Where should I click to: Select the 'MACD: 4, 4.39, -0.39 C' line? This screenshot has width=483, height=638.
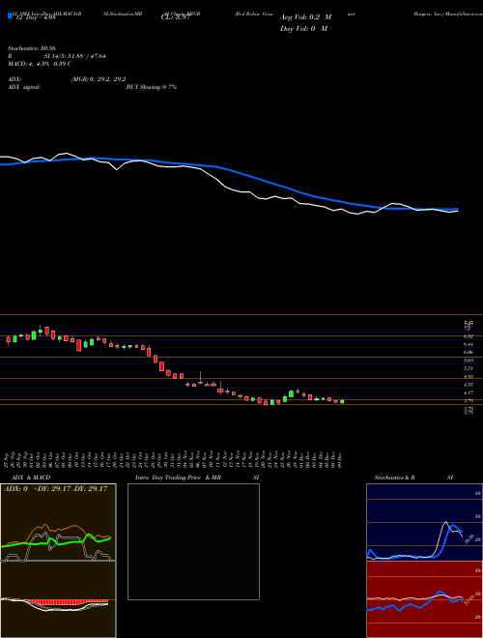[40, 64]
